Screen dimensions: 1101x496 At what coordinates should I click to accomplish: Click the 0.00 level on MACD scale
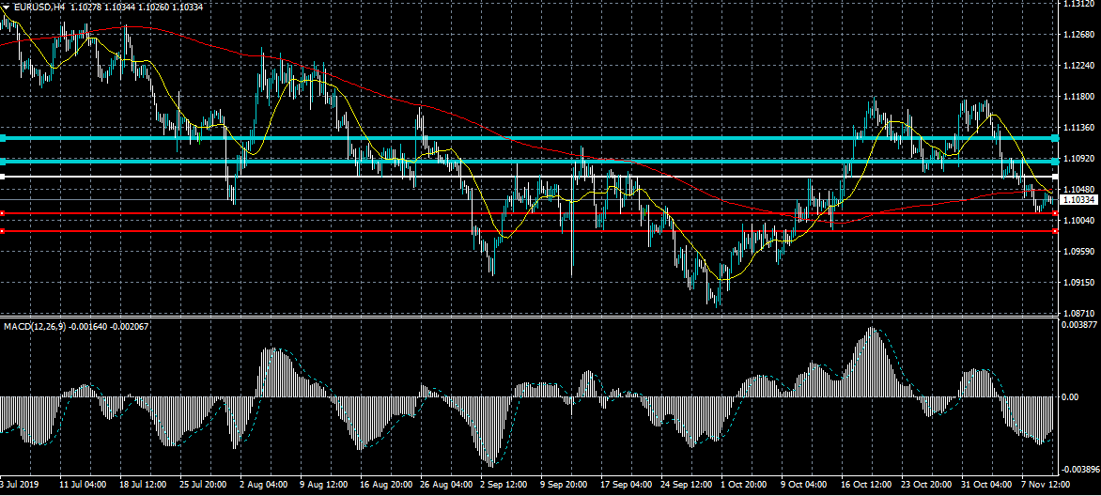pyautogui.click(x=1070, y=397)
